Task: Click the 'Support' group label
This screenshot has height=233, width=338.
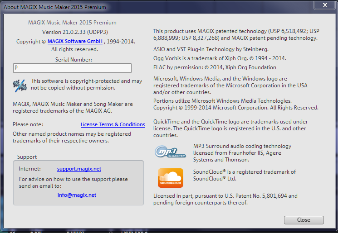Action: coord(27,157)
